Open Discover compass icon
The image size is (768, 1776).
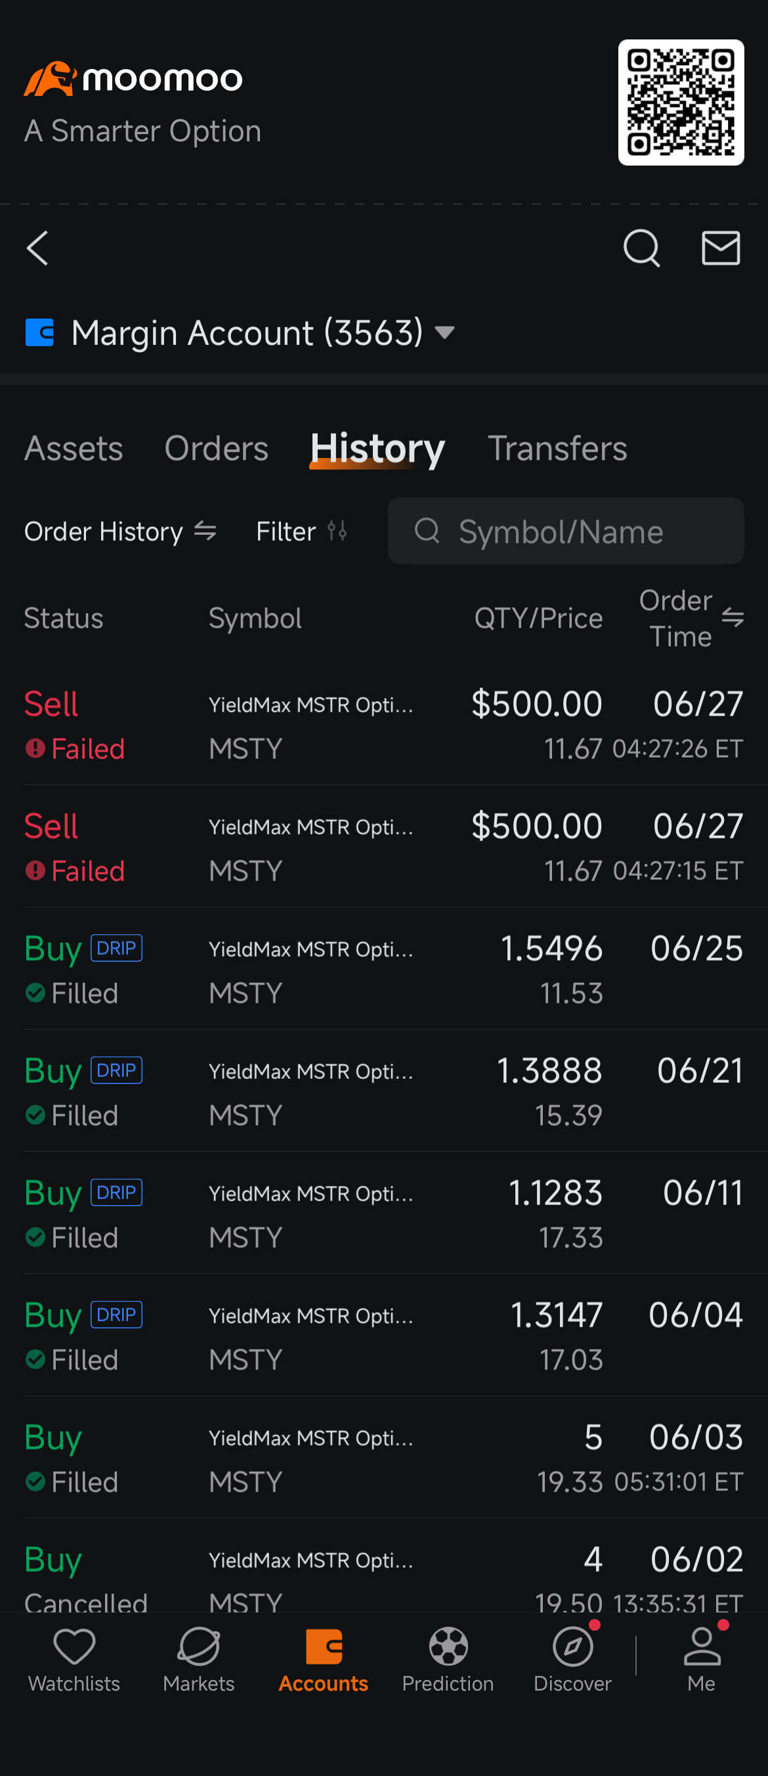pos(572,1647)
